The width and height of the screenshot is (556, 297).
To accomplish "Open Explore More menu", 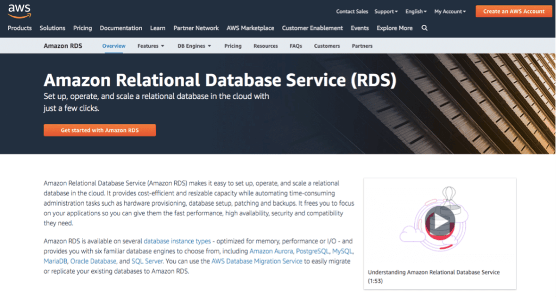I will point(395,28).
